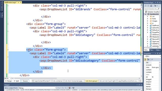The width and height of the screenshot is (162, 91).
Task: Open the Solution Explorer window options dropdown
Action: pyautogui.click(x=155, y=3)
